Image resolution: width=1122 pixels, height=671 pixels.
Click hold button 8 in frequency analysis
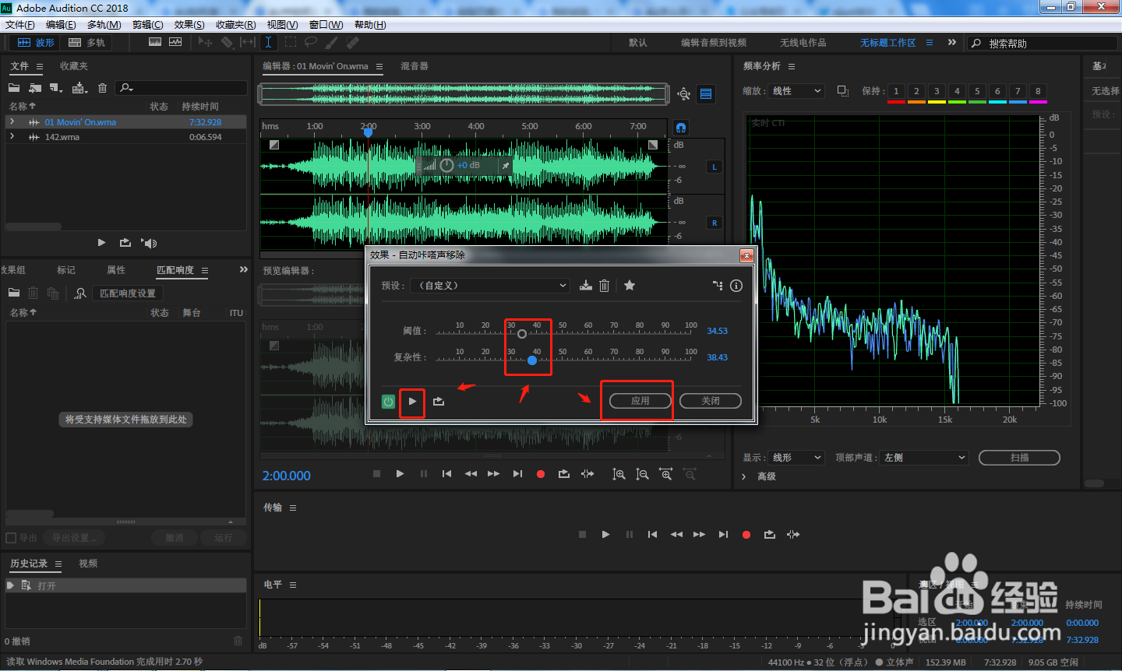tap(1038, 92)
